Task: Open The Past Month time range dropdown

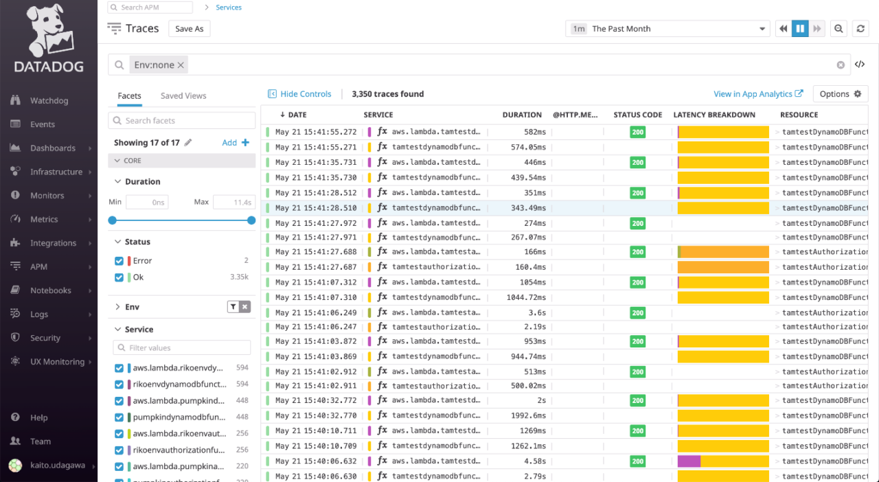Action: point(666,28)
